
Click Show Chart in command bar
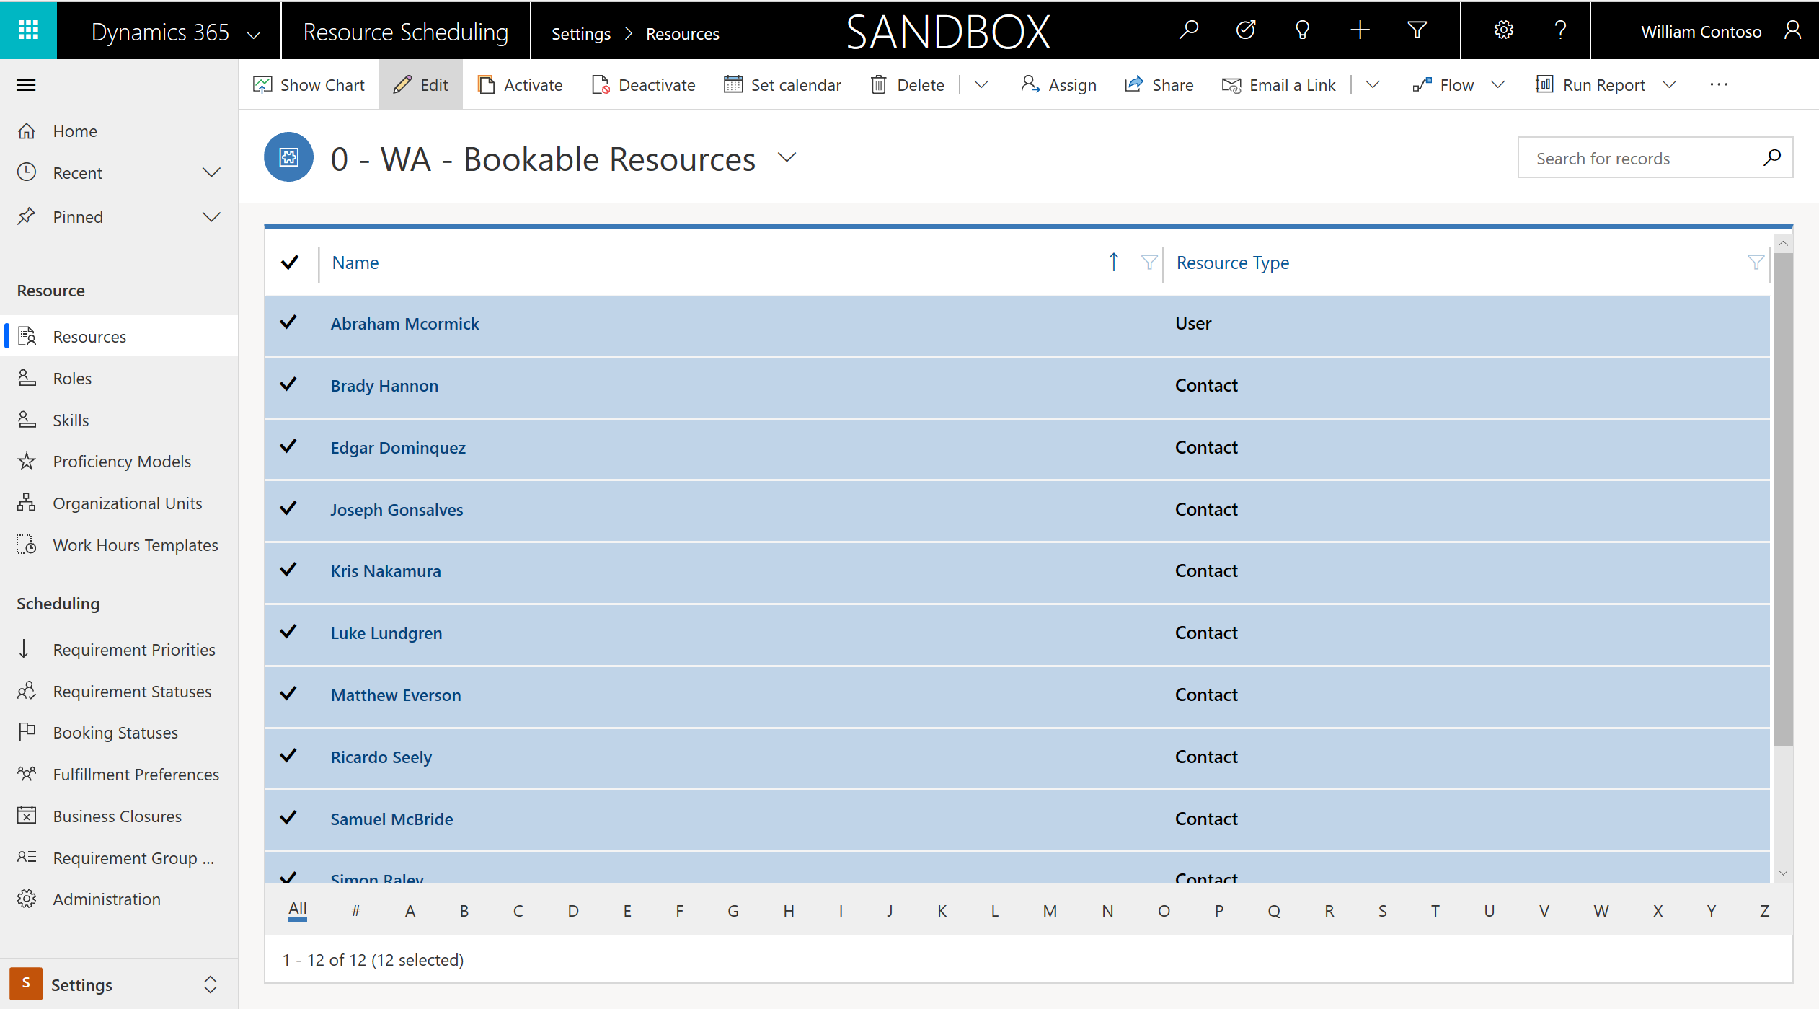(309, 85)
